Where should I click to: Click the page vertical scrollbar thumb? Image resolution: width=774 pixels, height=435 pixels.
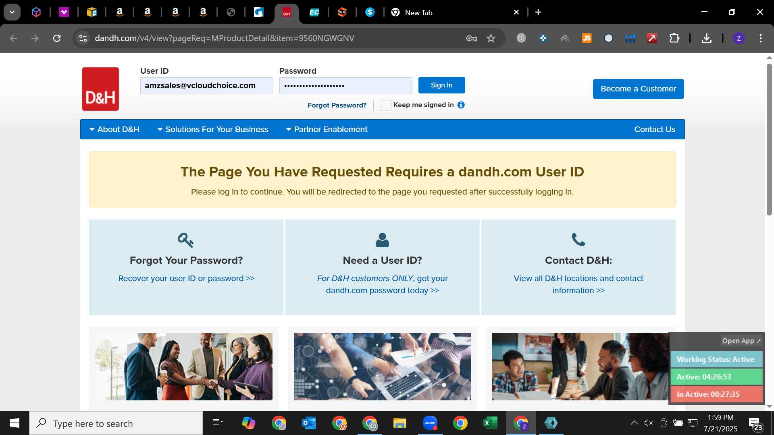[x=769, y=139]
